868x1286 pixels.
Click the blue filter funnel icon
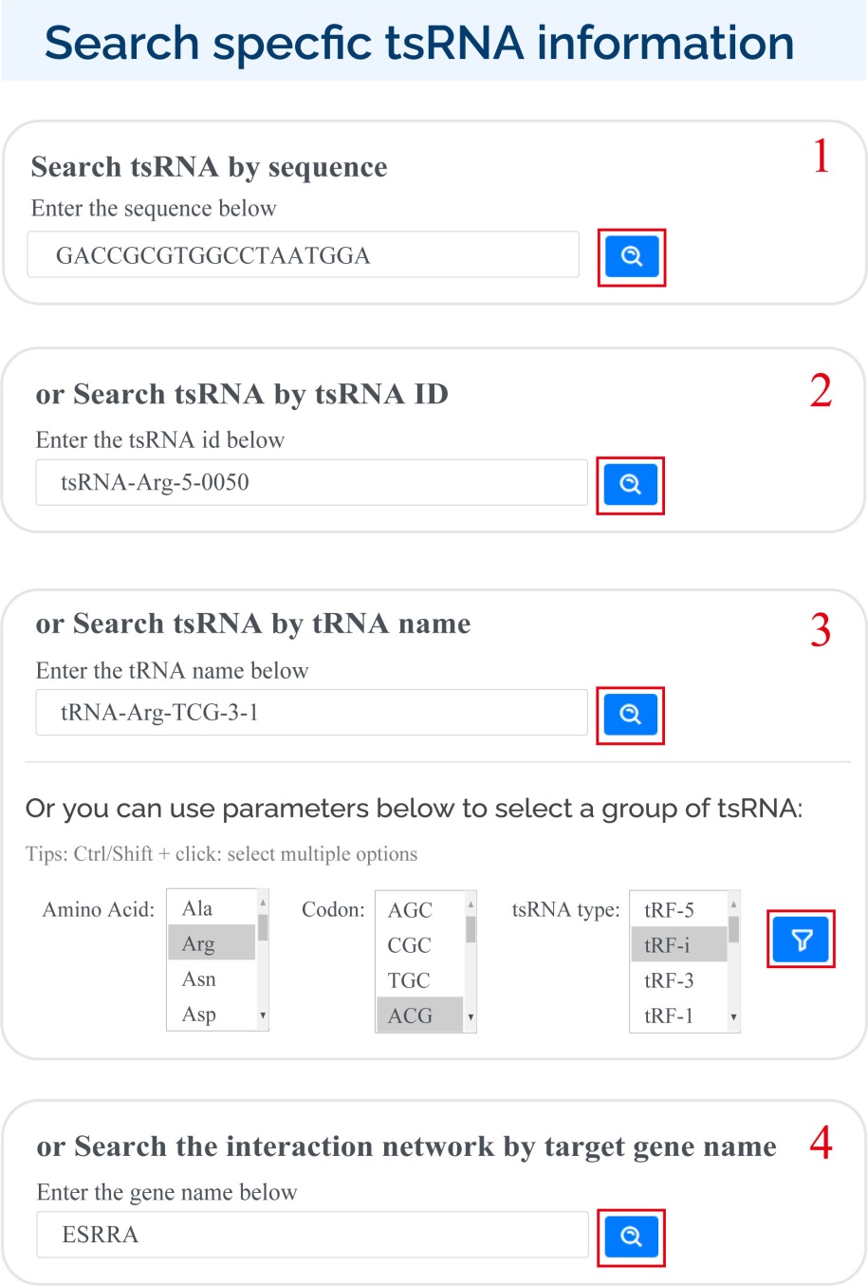click(x=802, y=940)
